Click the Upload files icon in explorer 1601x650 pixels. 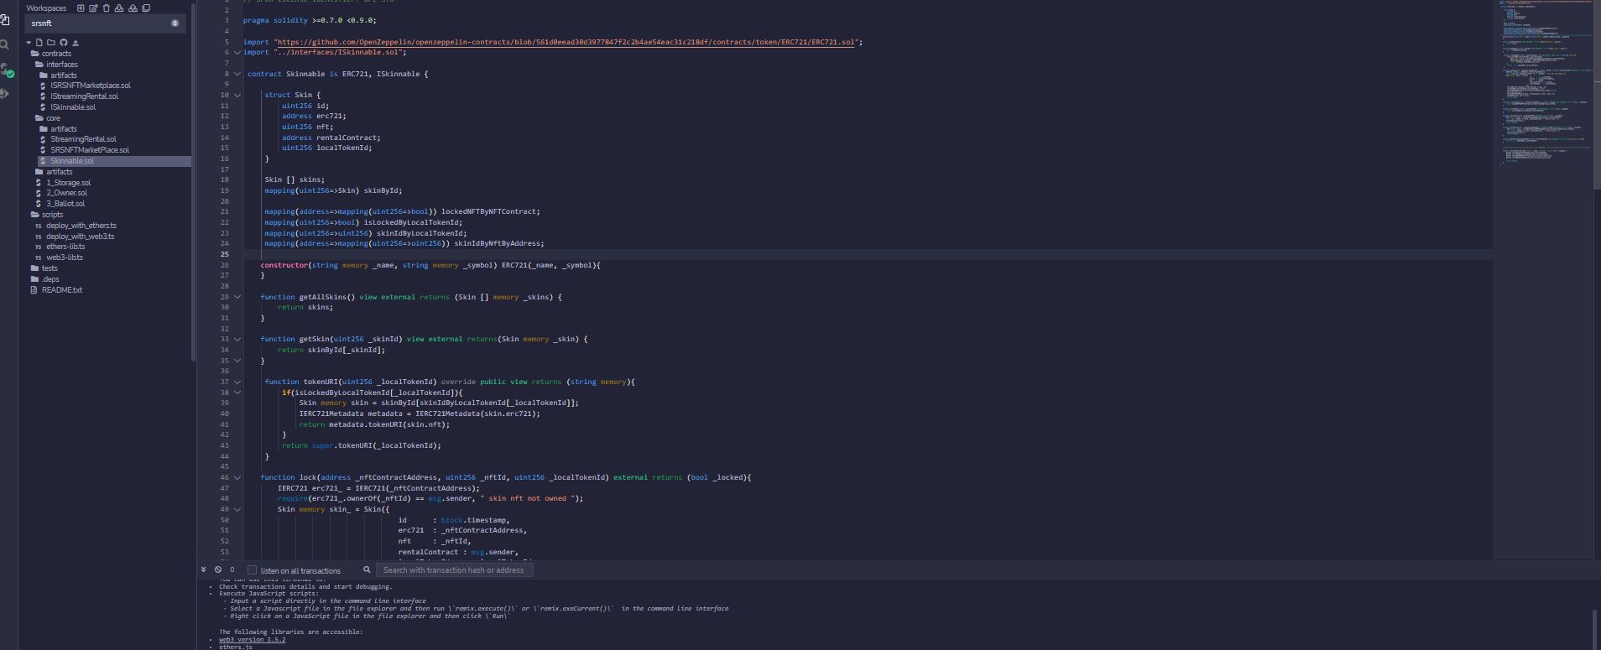(x=75, y=43)
